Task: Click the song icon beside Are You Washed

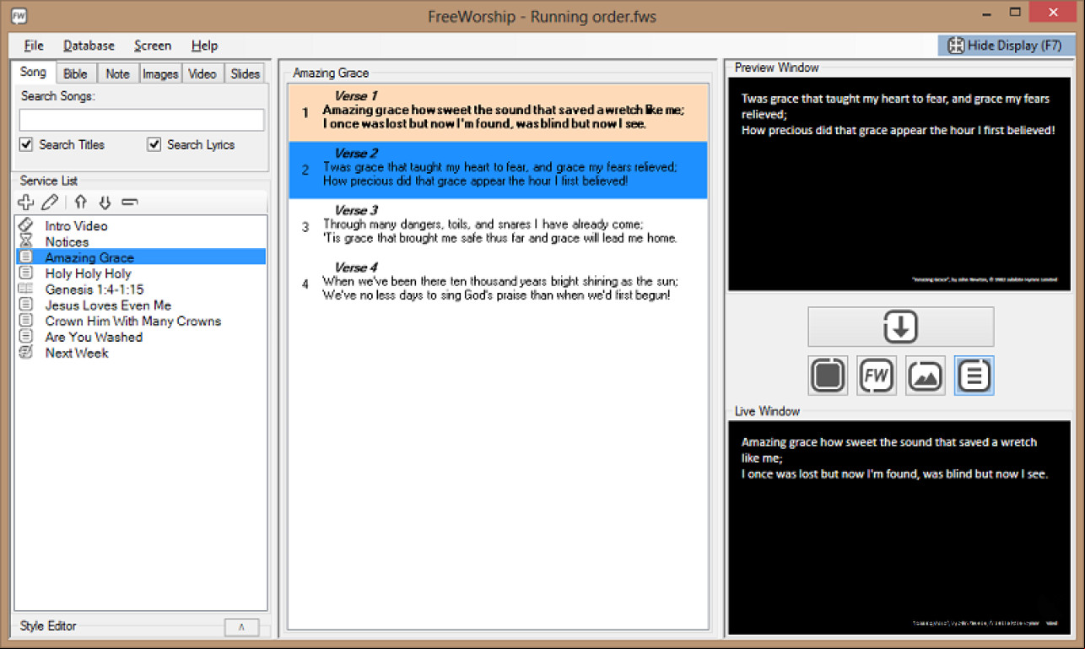Action: tap(26, 337)
